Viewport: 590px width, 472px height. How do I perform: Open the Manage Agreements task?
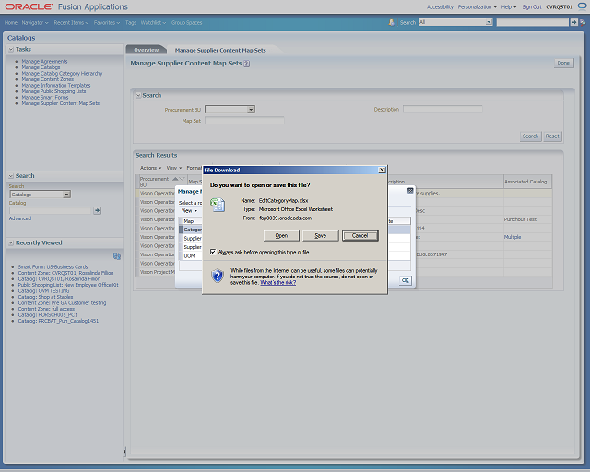pyautogui.click(x=44, y=62)
